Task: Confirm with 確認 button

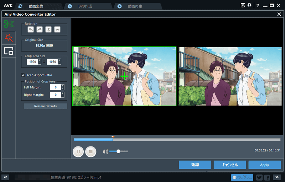Action: (195, 165)
